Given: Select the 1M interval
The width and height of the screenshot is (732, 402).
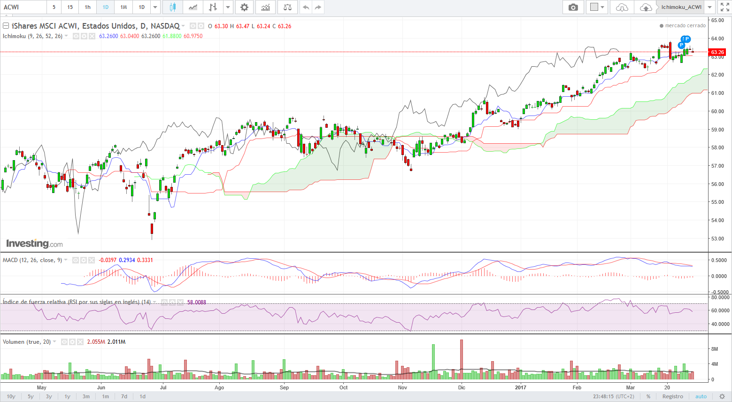Looking at the screenshot, I should tap(123, 7).
